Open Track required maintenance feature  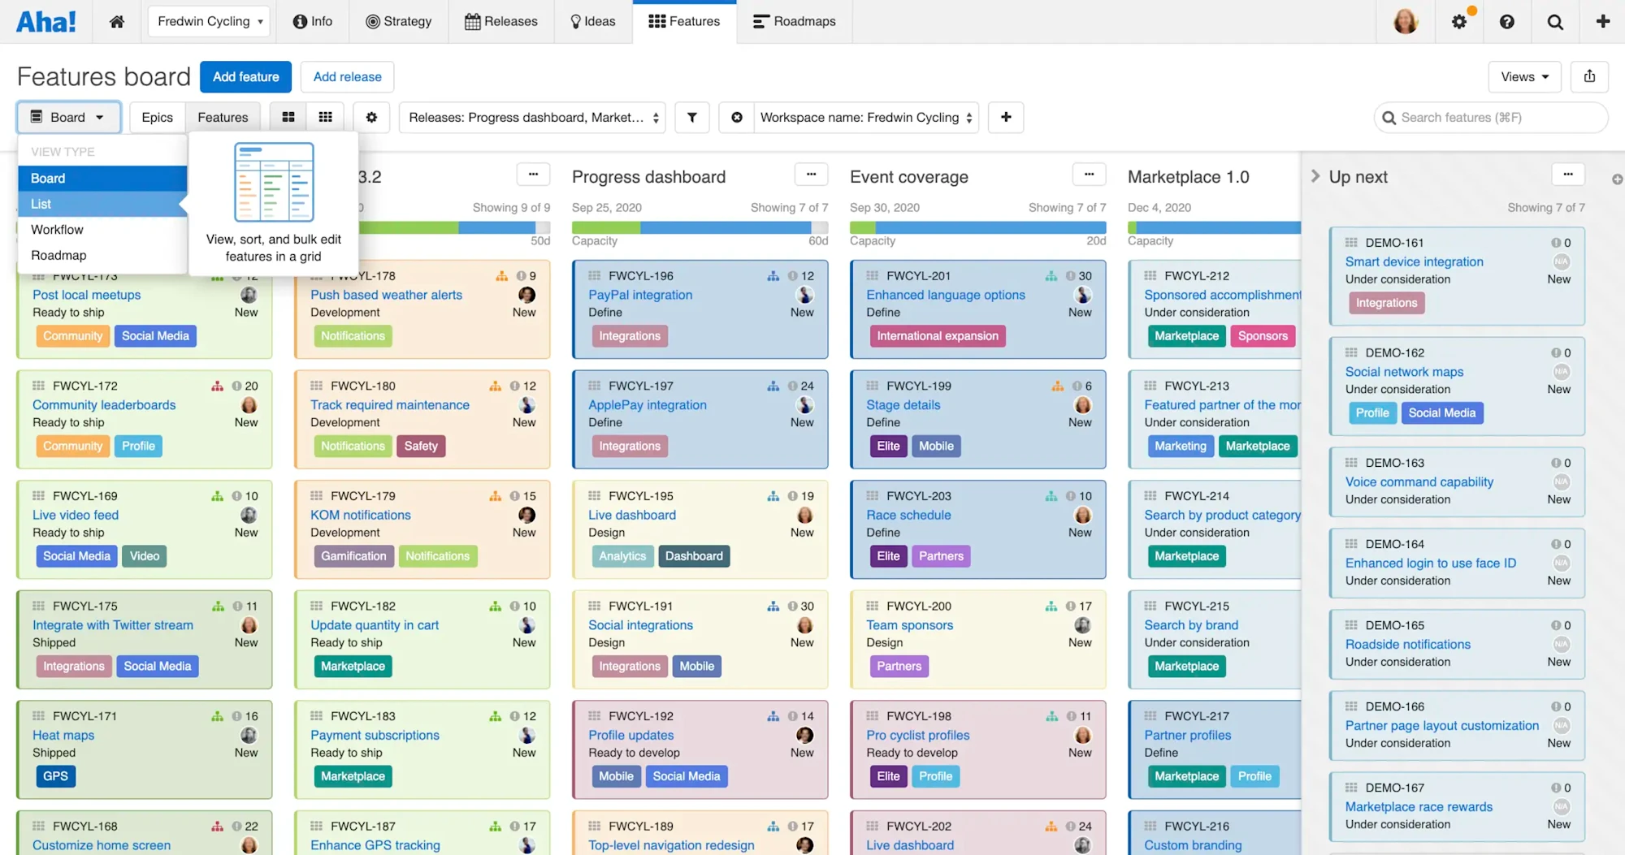390,404
